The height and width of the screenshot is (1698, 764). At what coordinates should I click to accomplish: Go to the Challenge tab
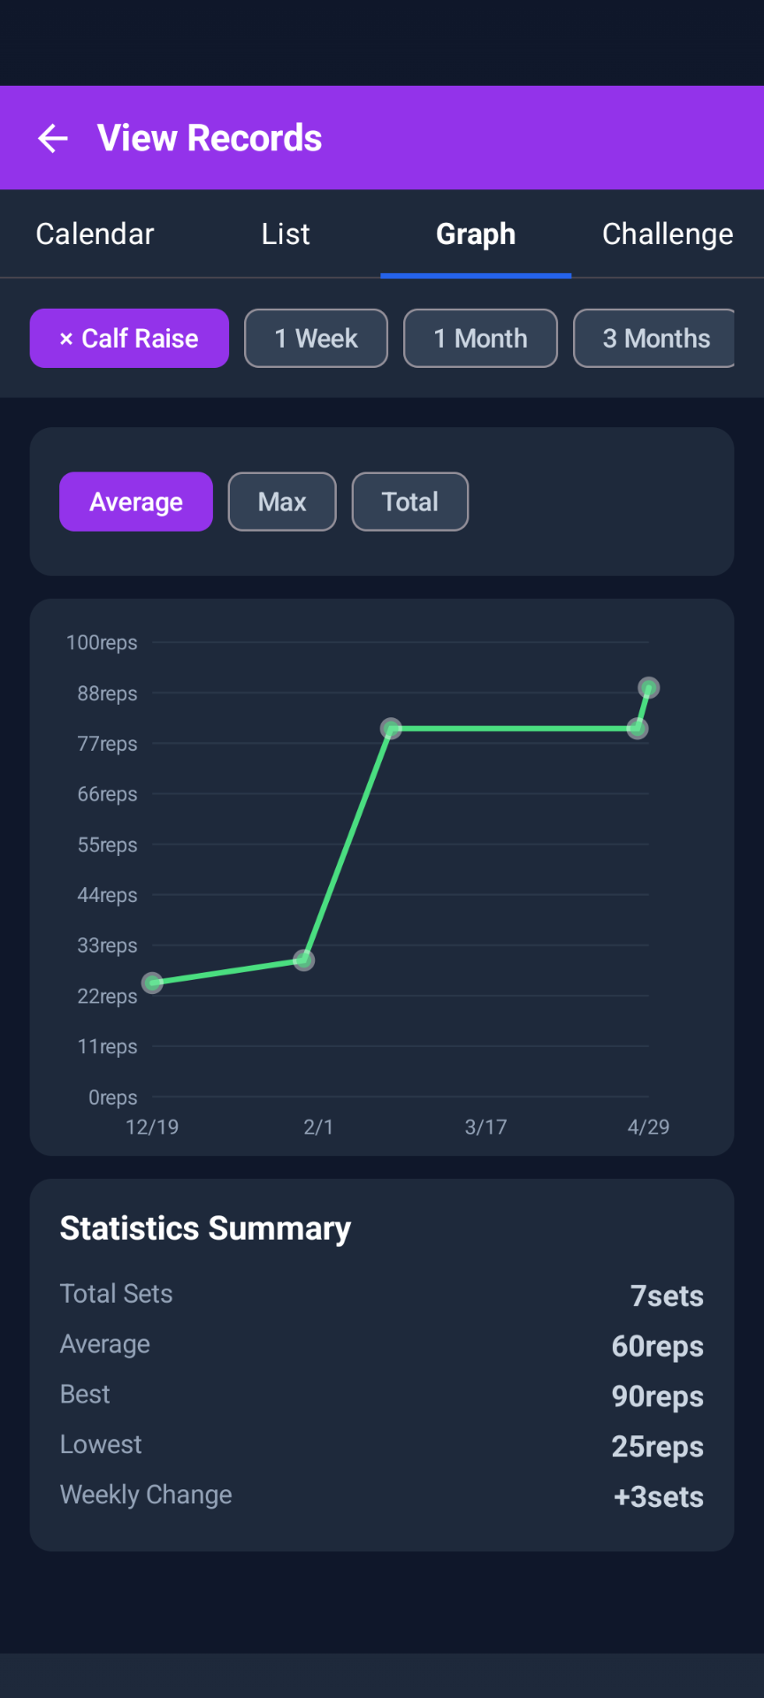(668, 234)
